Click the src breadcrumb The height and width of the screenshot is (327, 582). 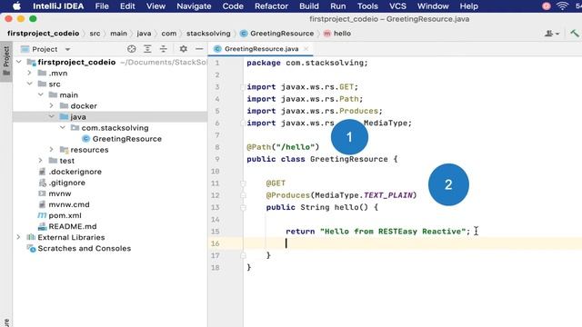95,34
